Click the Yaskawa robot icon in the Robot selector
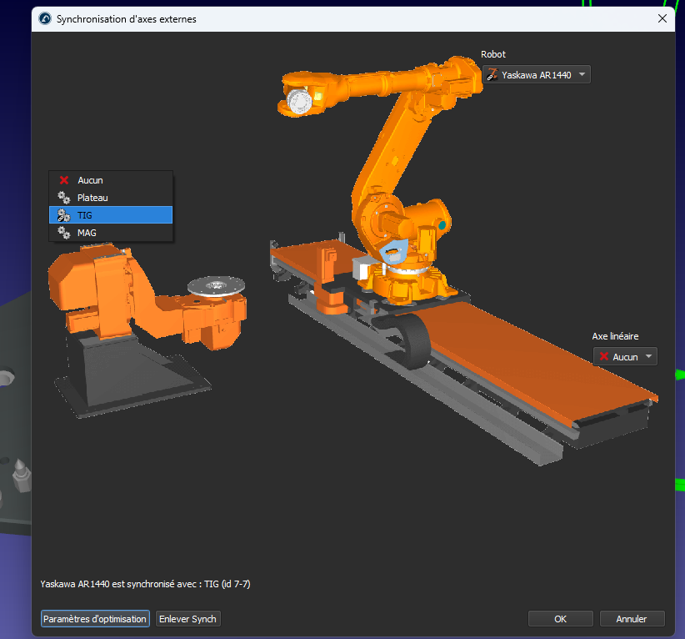Screen dimensions: 685x639 (x=492, y=75)
